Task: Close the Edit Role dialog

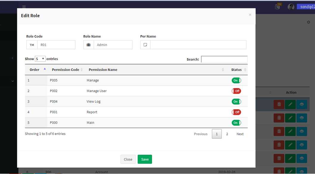Action: (x=128, y=159)
